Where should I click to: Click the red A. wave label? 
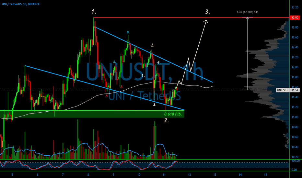coord(107,95)
